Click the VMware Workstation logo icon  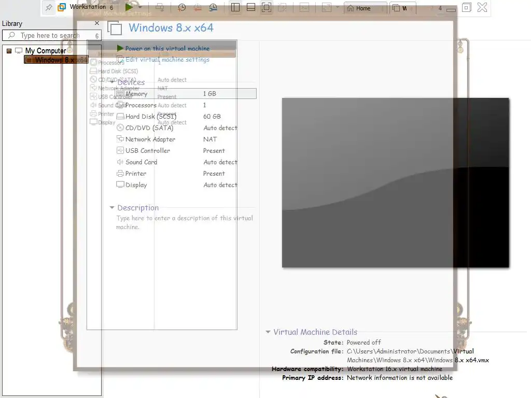pos(62,7)
